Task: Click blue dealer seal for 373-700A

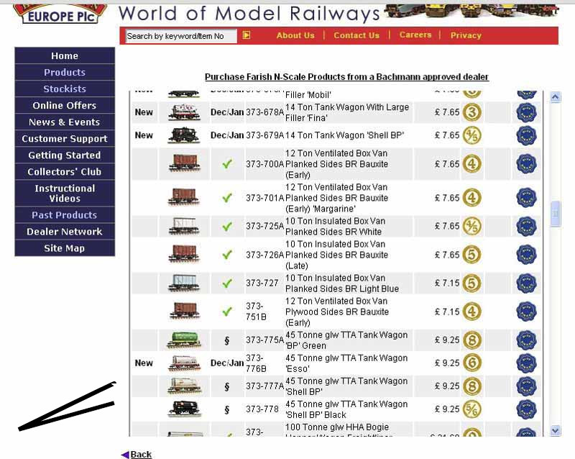Action: (526, 164)
